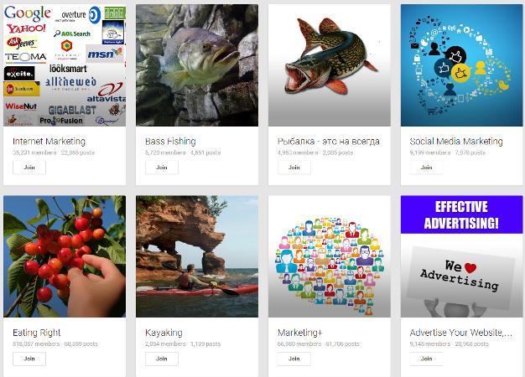Open the colorful people icons thumbnail
Image resolution: width=525 pixels, height=377 pixels.
coord(329,256)
